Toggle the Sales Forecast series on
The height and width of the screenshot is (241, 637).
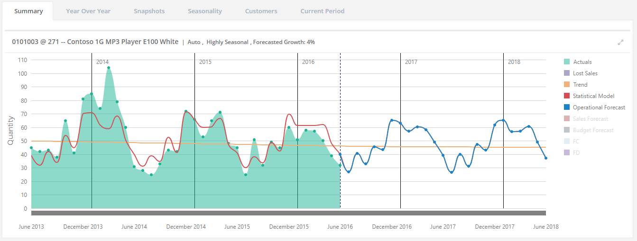pyautogui.click(x=590, y=119)
